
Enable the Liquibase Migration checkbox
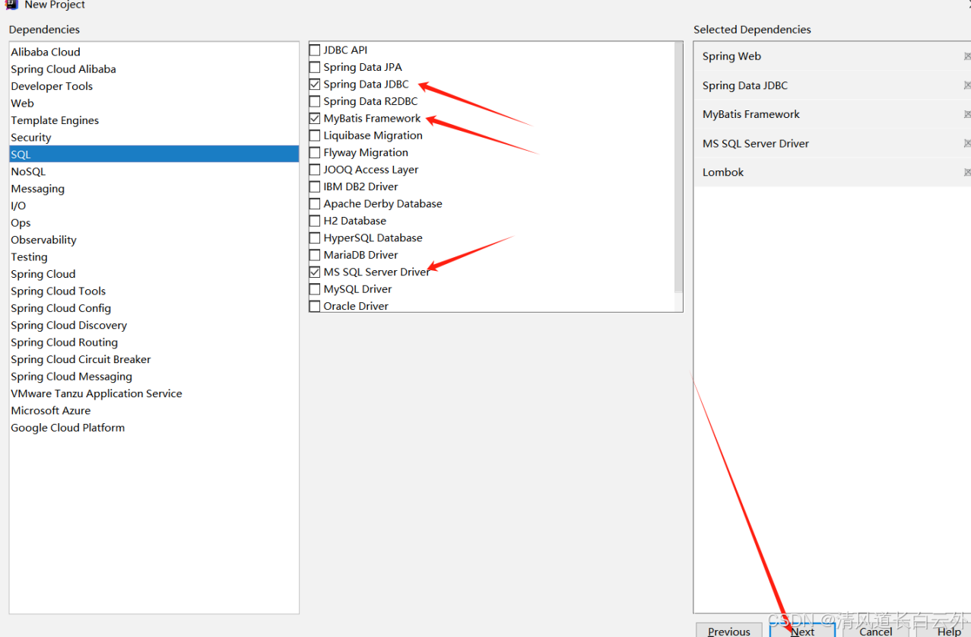(315, 135)
